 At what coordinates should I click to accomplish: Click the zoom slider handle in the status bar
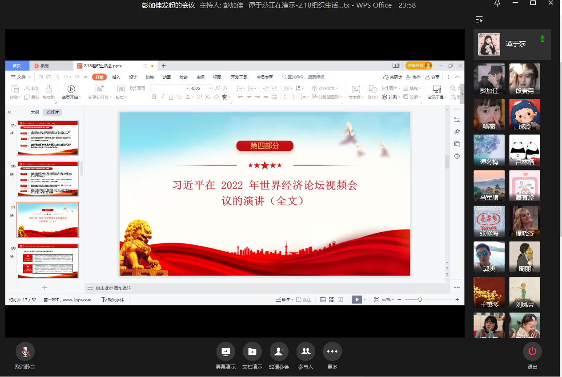pos(420,300)
